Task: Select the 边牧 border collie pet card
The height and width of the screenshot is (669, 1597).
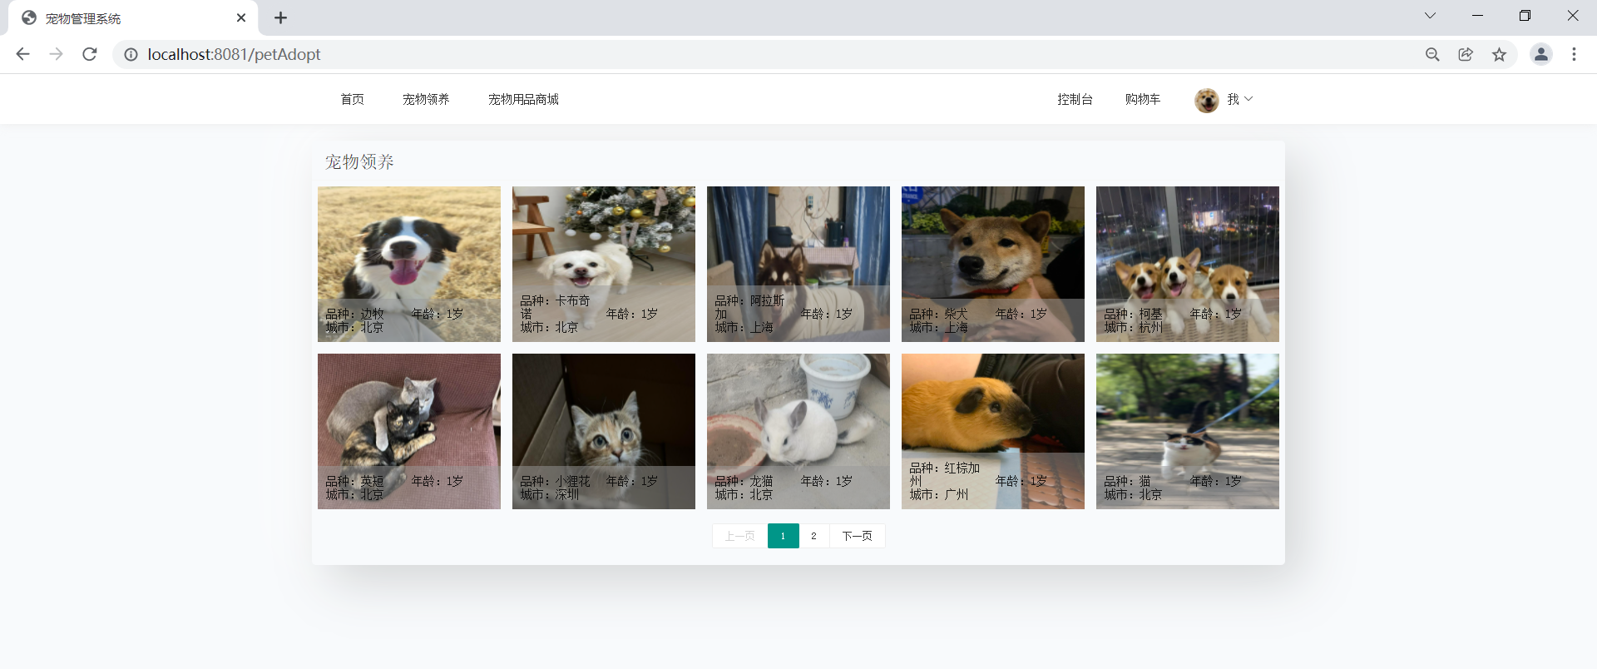Action: pyautogui.click(x=409, y=264)
